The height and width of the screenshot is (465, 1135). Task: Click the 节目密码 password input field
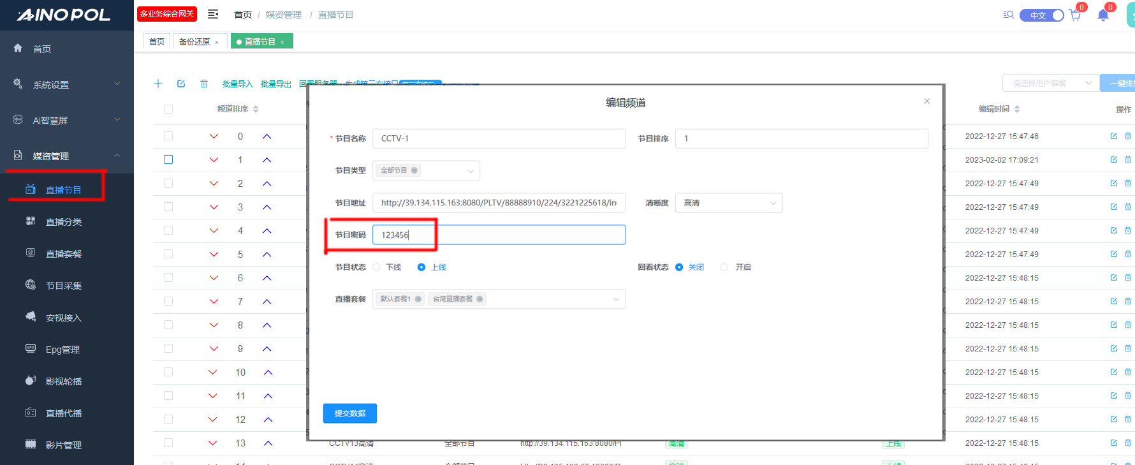[499, 235]
